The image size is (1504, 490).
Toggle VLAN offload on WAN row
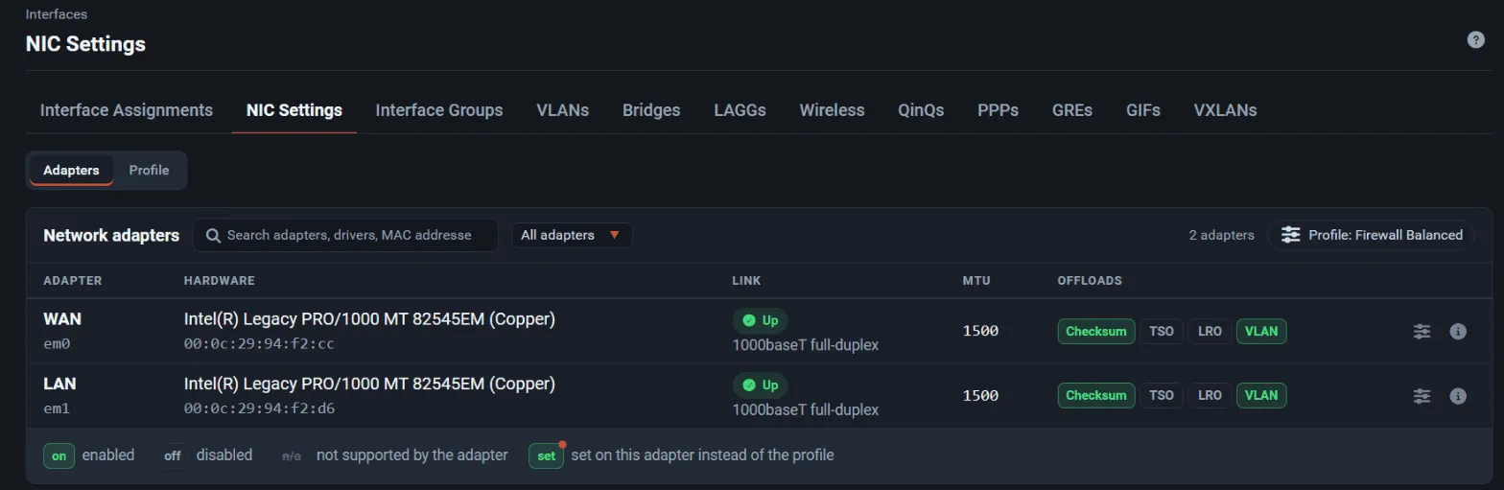(x=1261, y=331)
